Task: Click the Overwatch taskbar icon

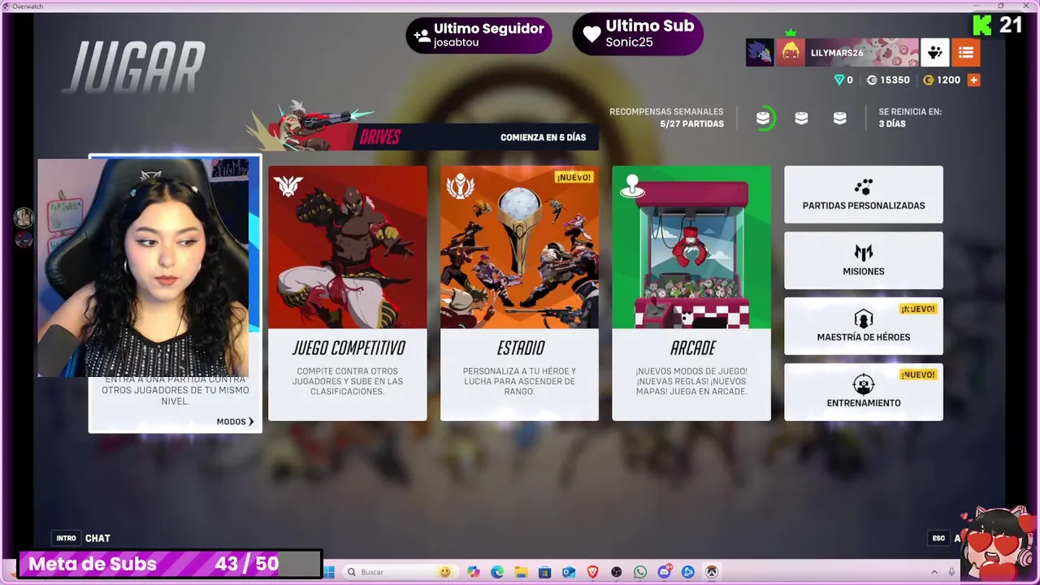Action: tap(712, 572)
